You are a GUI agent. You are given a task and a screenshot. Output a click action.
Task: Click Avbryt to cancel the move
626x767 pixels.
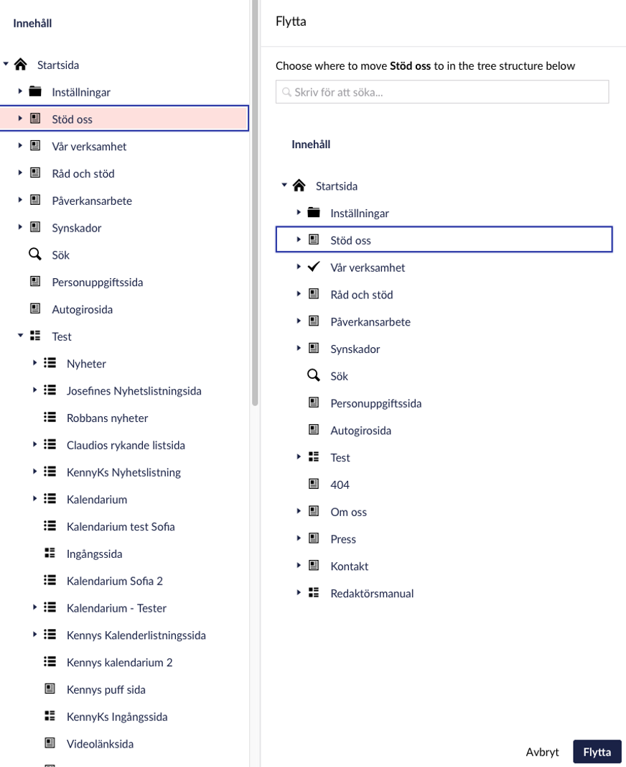(x=542, y=752)
